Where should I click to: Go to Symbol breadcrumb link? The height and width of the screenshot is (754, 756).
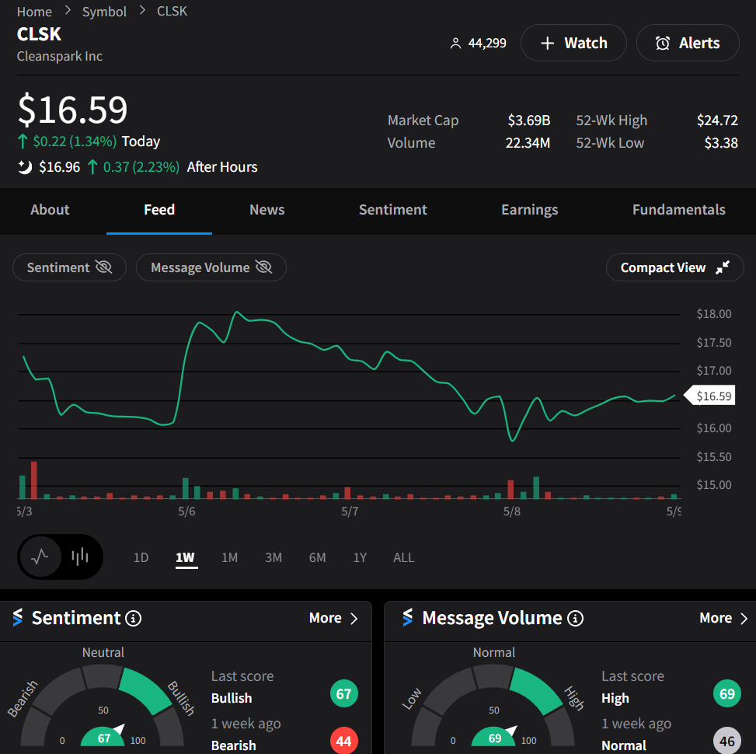tap(104, 12)
